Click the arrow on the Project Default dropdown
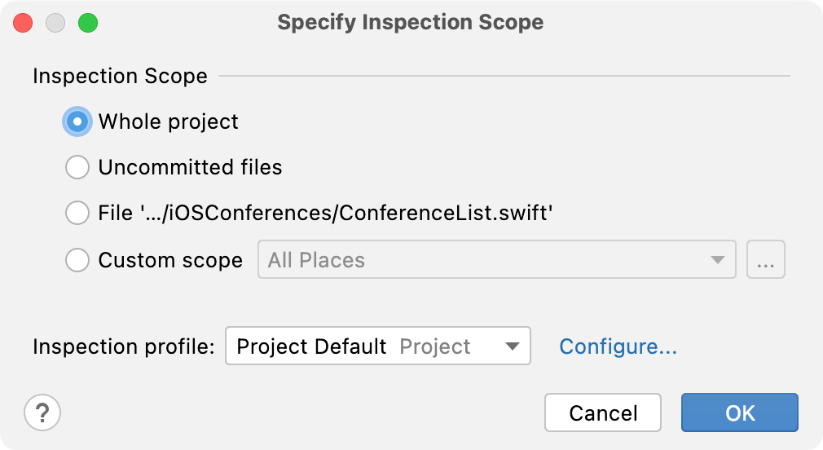 click(513, 346)
